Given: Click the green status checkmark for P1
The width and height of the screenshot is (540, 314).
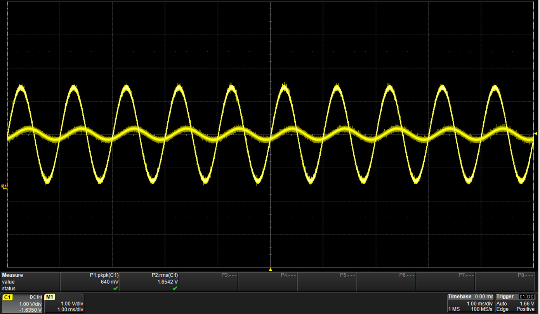Looking at the screenshot, I should click(x=115, y=288).
